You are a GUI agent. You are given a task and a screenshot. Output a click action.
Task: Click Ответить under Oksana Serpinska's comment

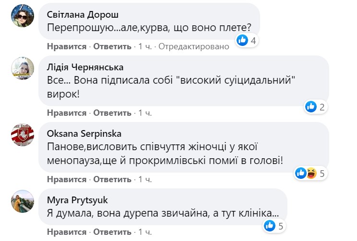pos(112,179)
